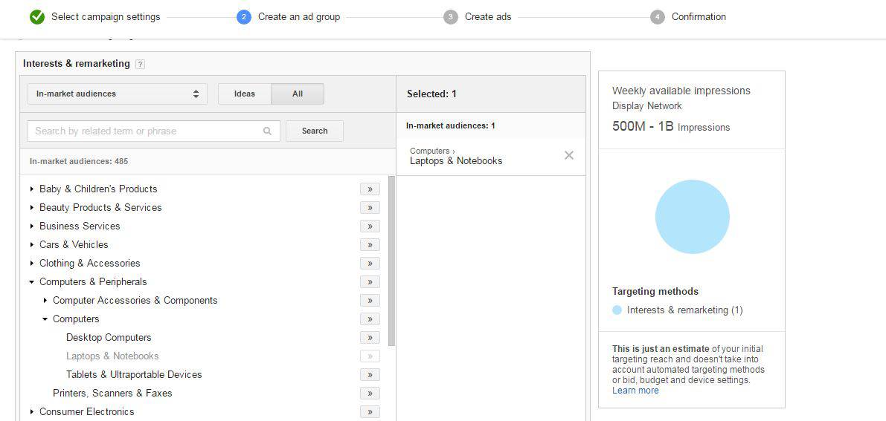Open the In-market audiences dropdown
This screenshot has width=886, height=421.
tap(118, 94)
